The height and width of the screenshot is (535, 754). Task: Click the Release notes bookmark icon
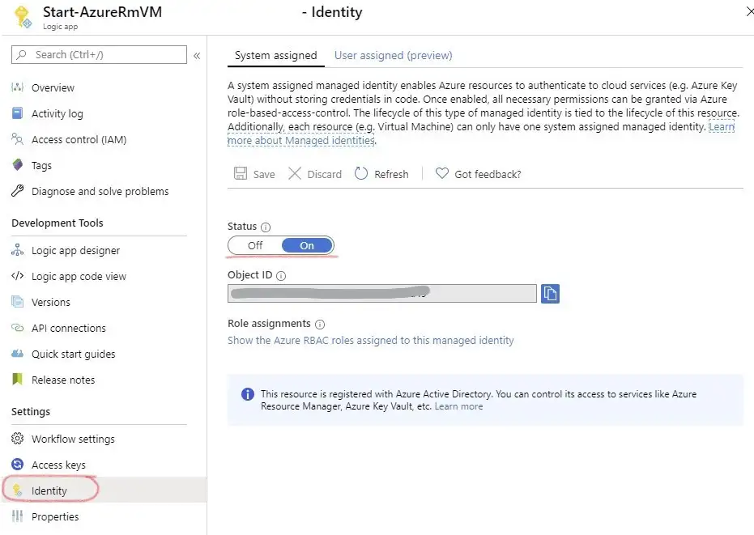click(x=17, y=380)
